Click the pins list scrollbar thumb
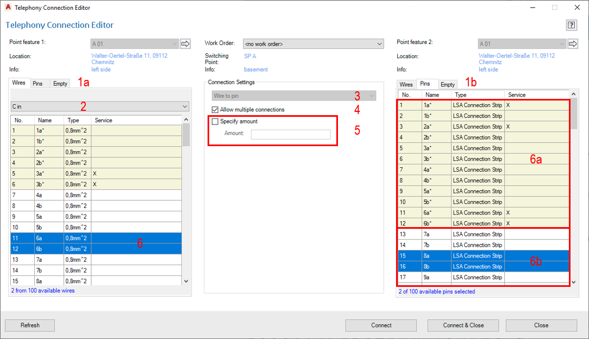The image size is (589, 339). 574,114
